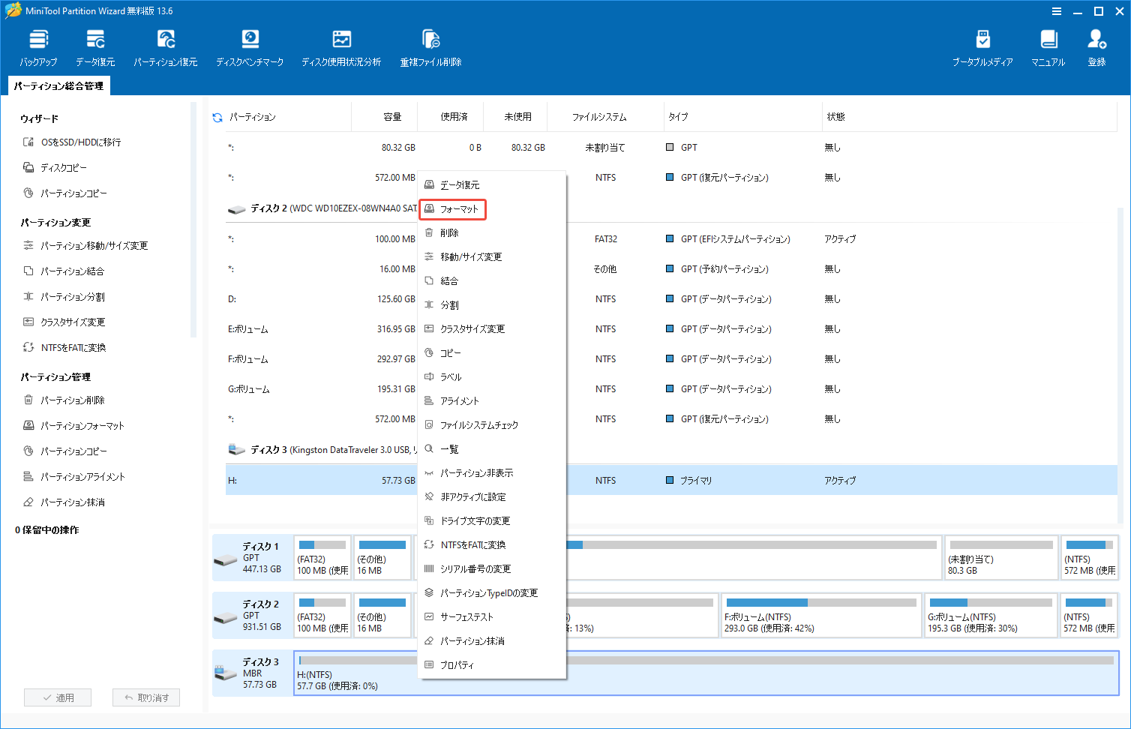Viewport: 1131px width, 729px height.
Task: Click the 取り消し (Undo) button
Action: (x=145, y=697)
